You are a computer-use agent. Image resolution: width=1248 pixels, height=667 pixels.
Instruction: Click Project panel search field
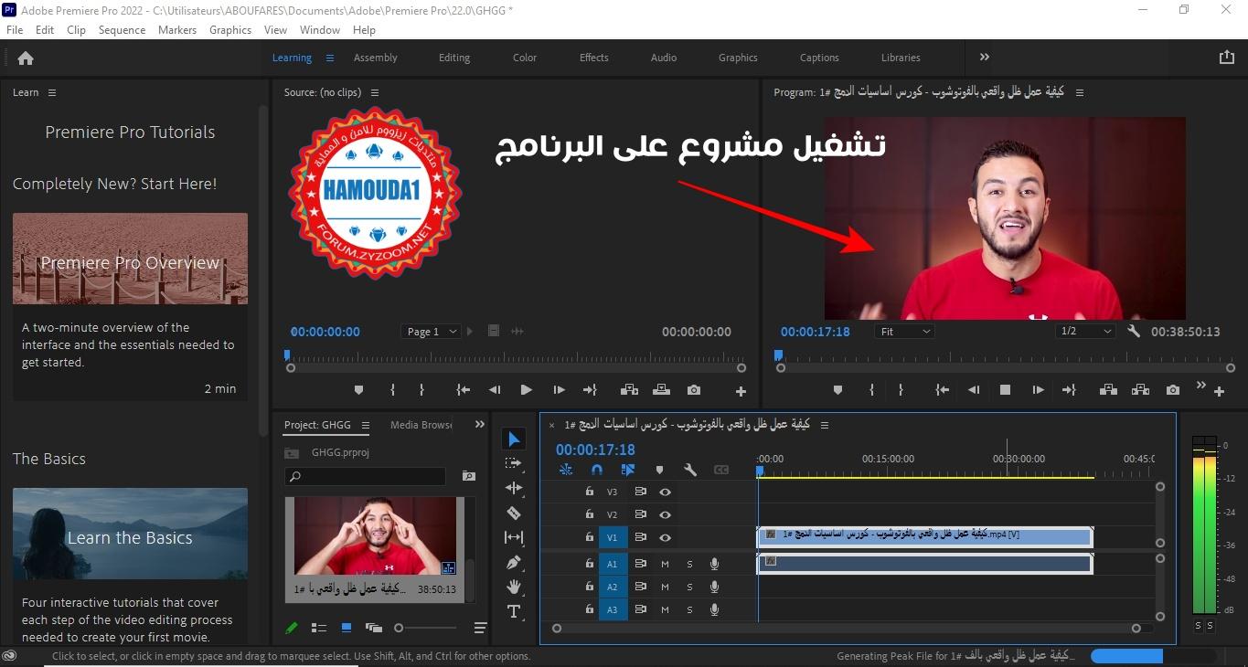365,476
